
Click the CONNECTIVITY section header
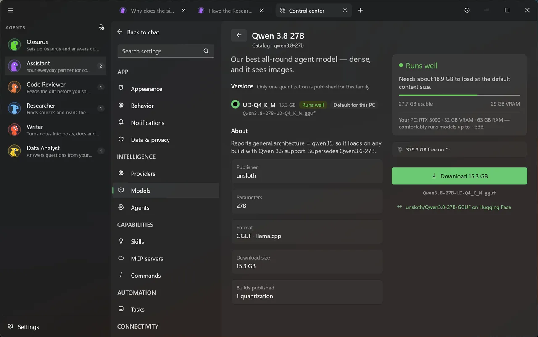tap(138, 326)
